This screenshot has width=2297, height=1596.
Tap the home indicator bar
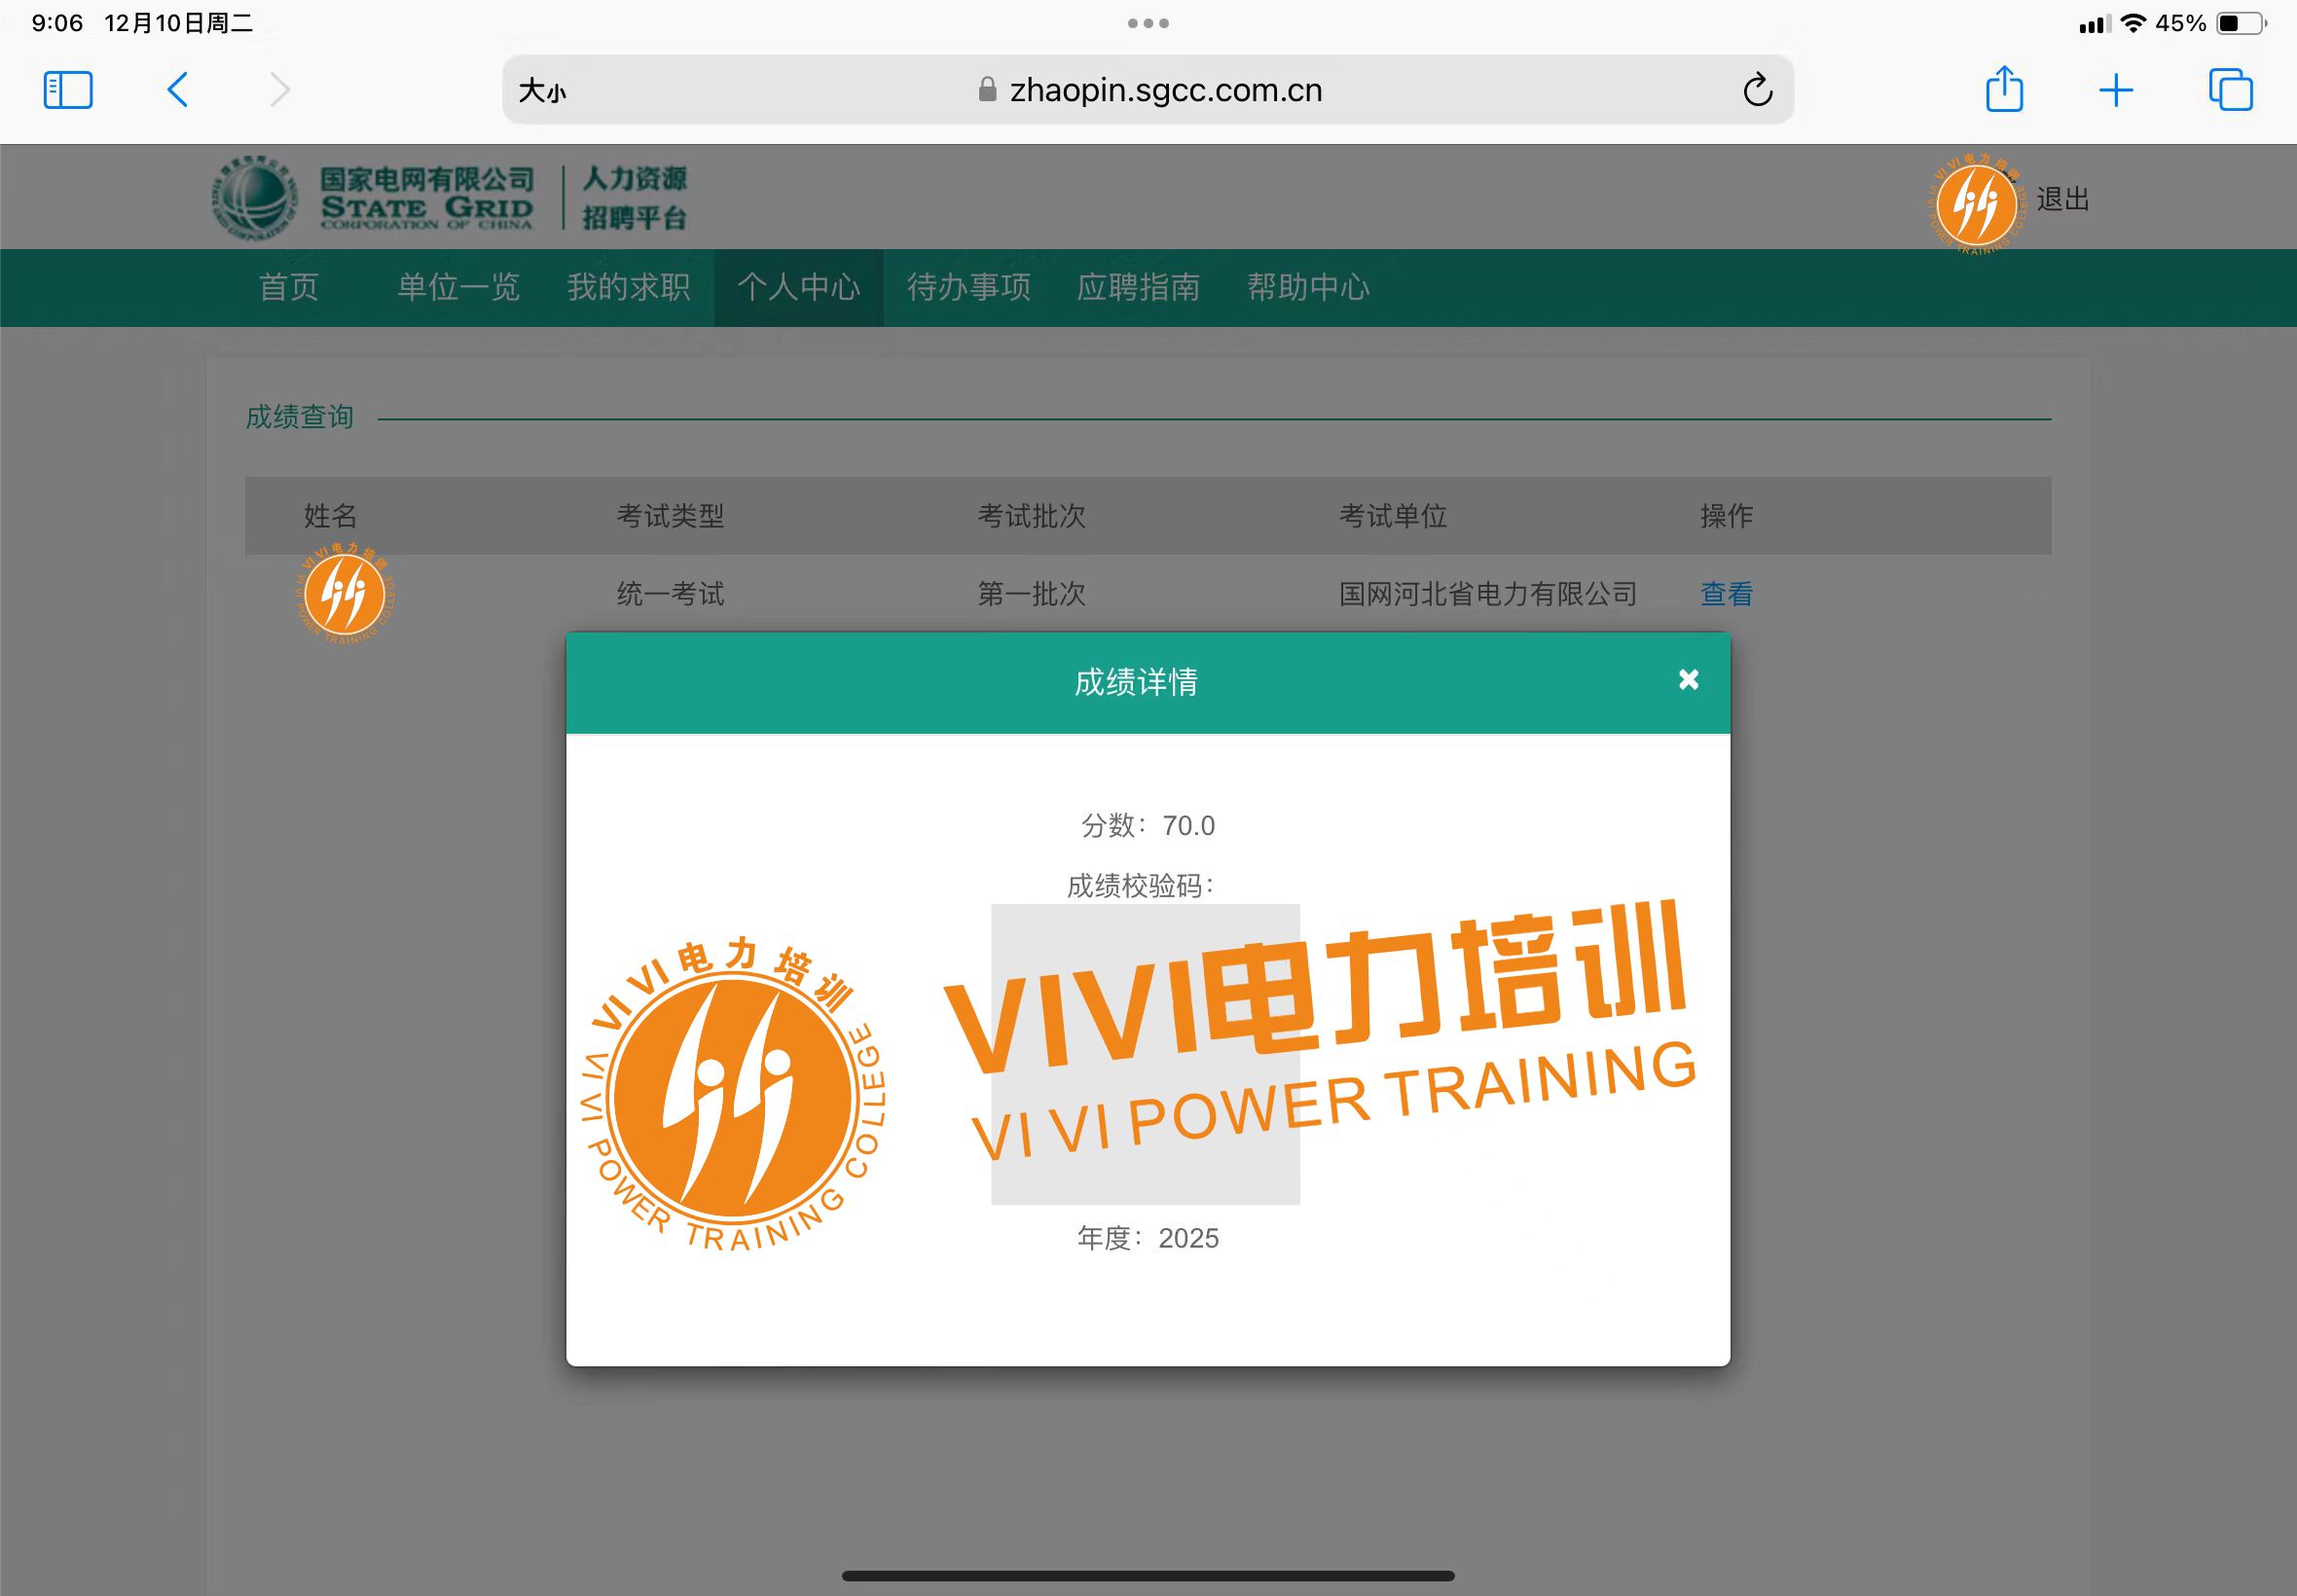(1148, 1576)
